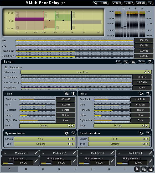Open Tap 2 Mode Default dropdown
This screenshot has height=173, width=155.
tap(122, 126)
